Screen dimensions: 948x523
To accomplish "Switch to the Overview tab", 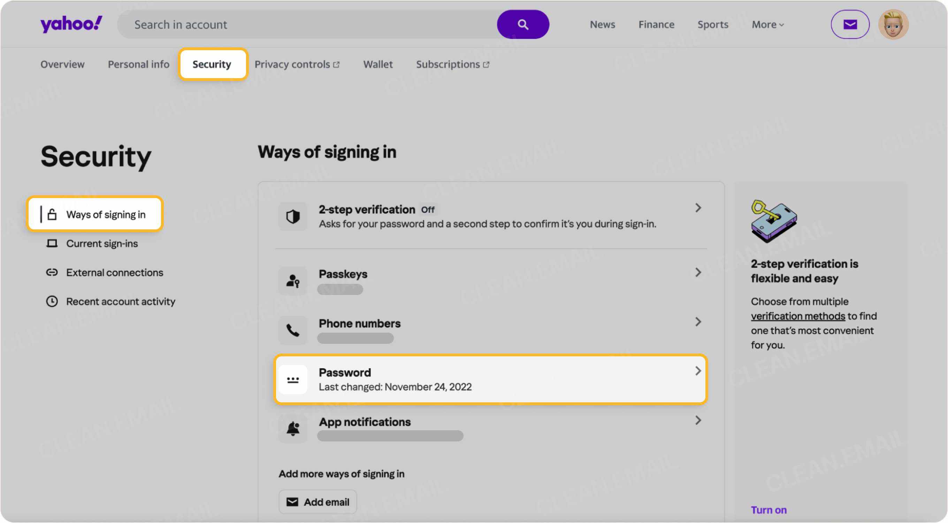I will [x=63, y=65].
